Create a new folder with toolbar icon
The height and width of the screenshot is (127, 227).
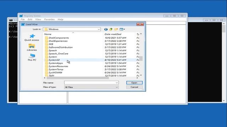pos(116,29)
